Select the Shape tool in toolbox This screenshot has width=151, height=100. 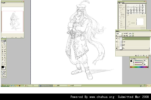pos(5,60)
